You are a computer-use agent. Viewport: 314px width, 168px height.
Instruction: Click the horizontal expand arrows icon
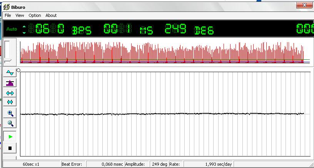pyautogui.click(x=10, y=93)
